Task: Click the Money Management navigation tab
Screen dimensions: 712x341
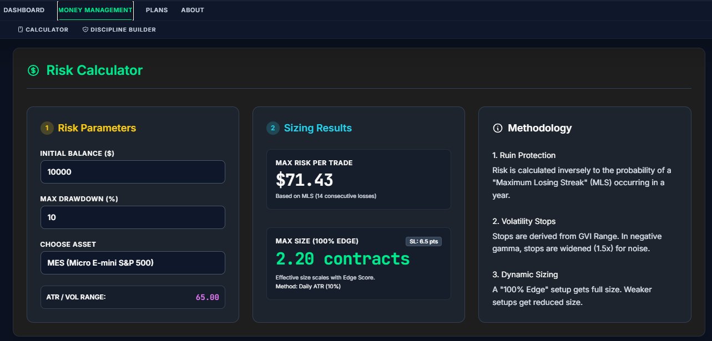Action: [95, 10]
